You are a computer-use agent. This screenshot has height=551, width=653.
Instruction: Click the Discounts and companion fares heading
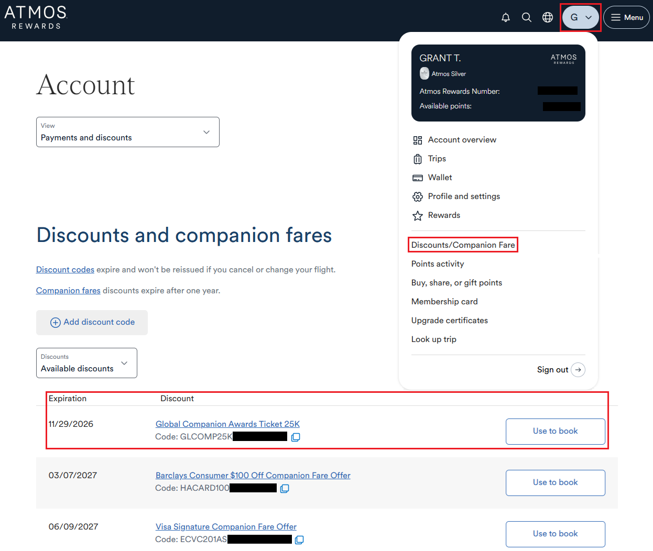point(184,235)
